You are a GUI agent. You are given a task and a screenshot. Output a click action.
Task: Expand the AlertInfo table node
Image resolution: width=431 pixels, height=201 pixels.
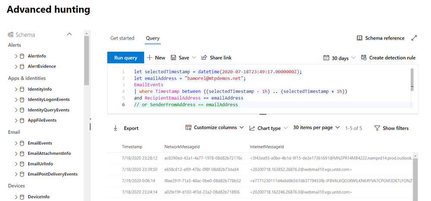[x=16, y=56]
